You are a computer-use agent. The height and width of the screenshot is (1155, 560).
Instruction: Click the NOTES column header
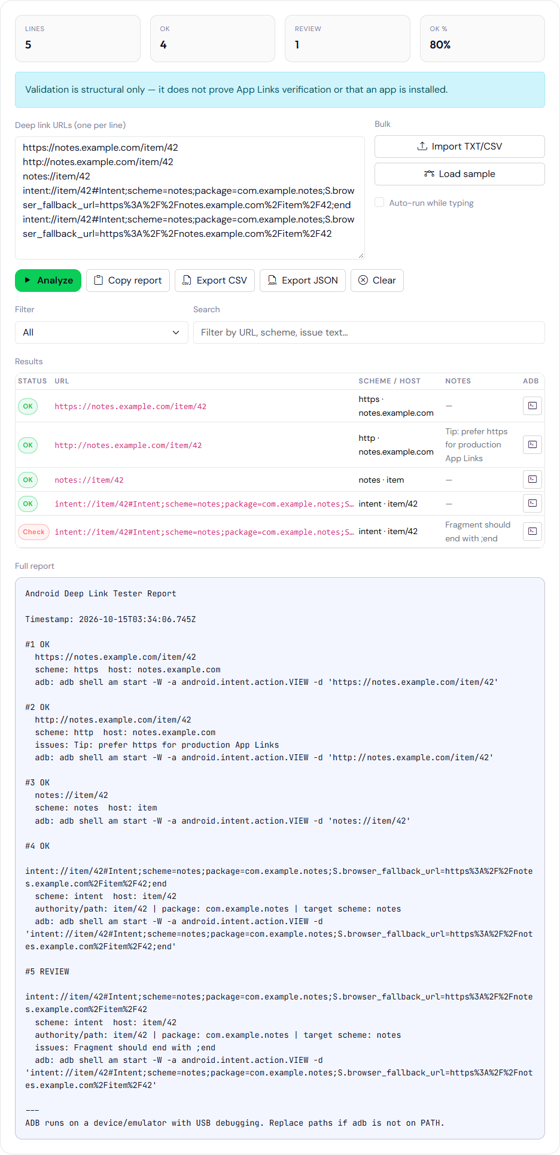tap(458, 381)
